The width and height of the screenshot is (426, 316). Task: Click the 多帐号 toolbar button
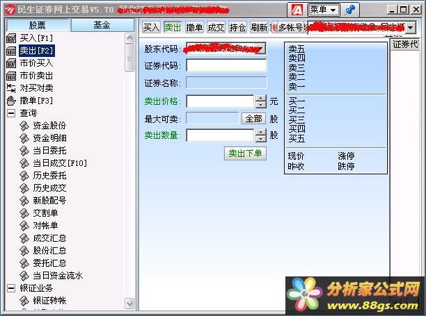pos(290,27)
